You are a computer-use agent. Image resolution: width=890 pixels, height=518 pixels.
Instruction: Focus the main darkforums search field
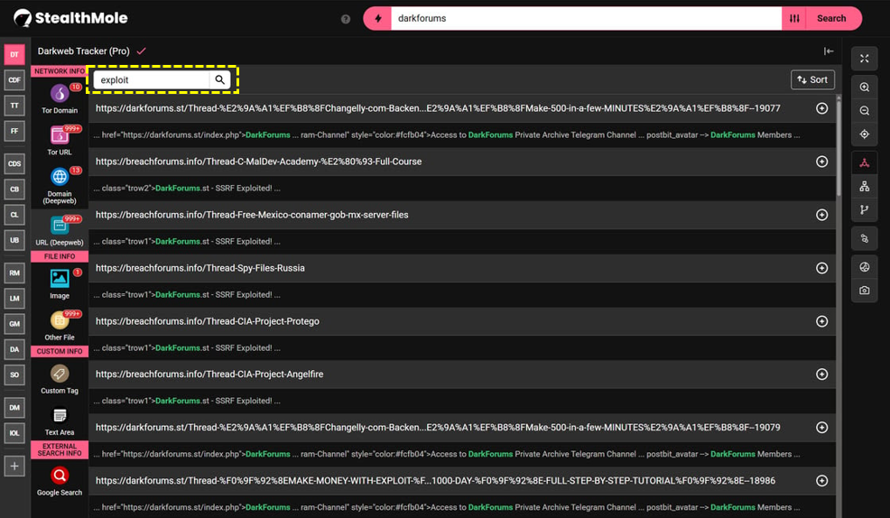coord(587,18)
